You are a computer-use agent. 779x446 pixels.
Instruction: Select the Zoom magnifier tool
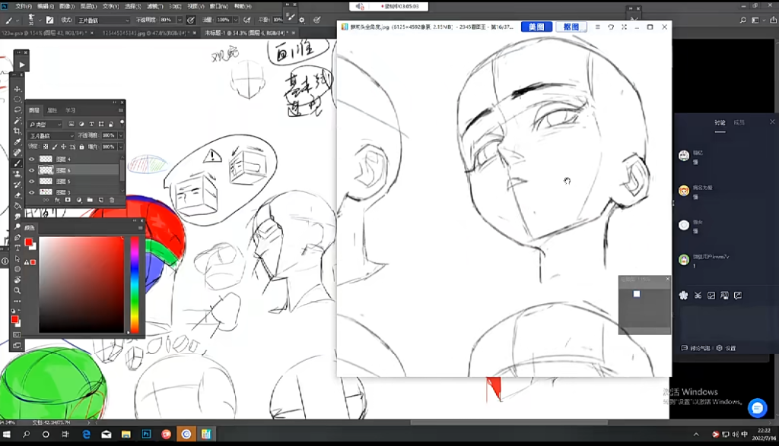pos(17,290)
